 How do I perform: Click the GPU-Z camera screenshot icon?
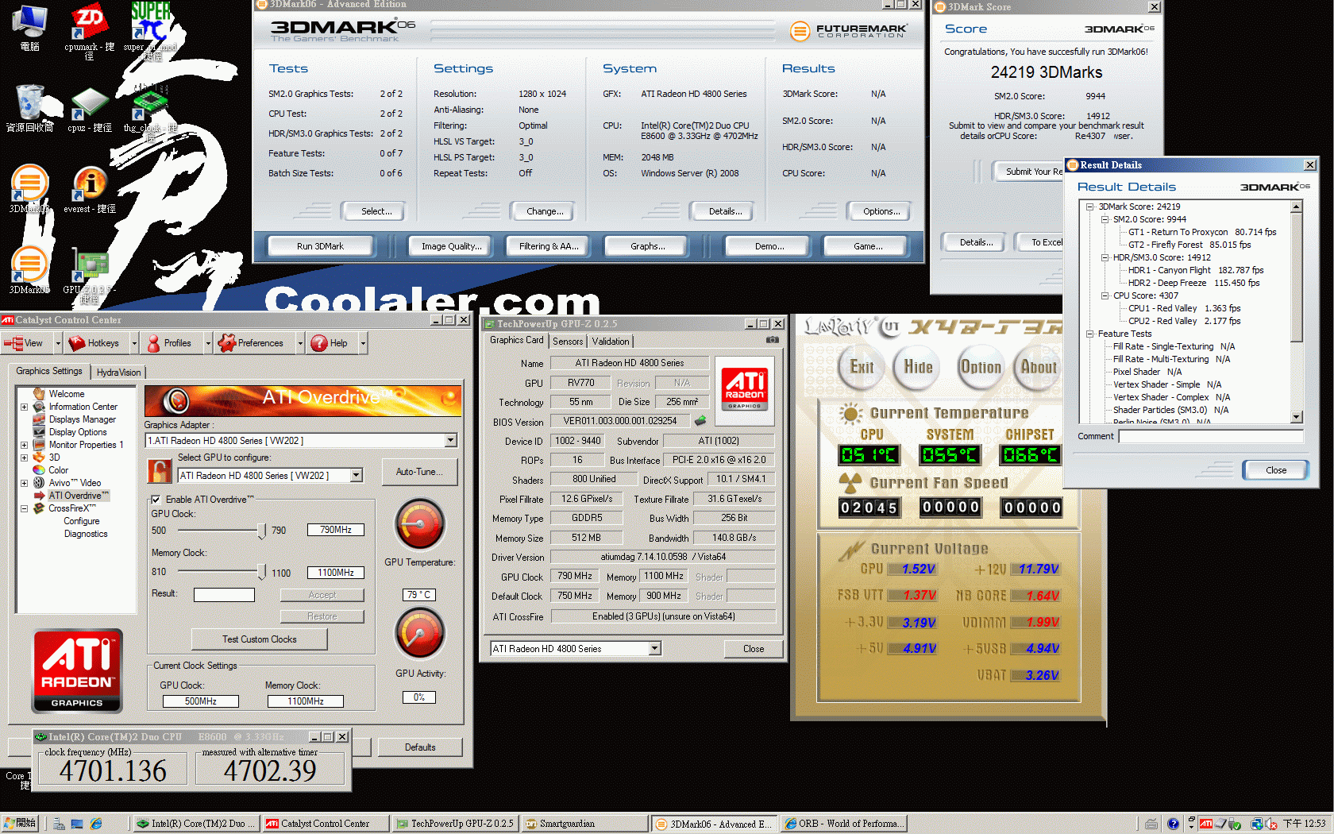(x=772, y=340)
